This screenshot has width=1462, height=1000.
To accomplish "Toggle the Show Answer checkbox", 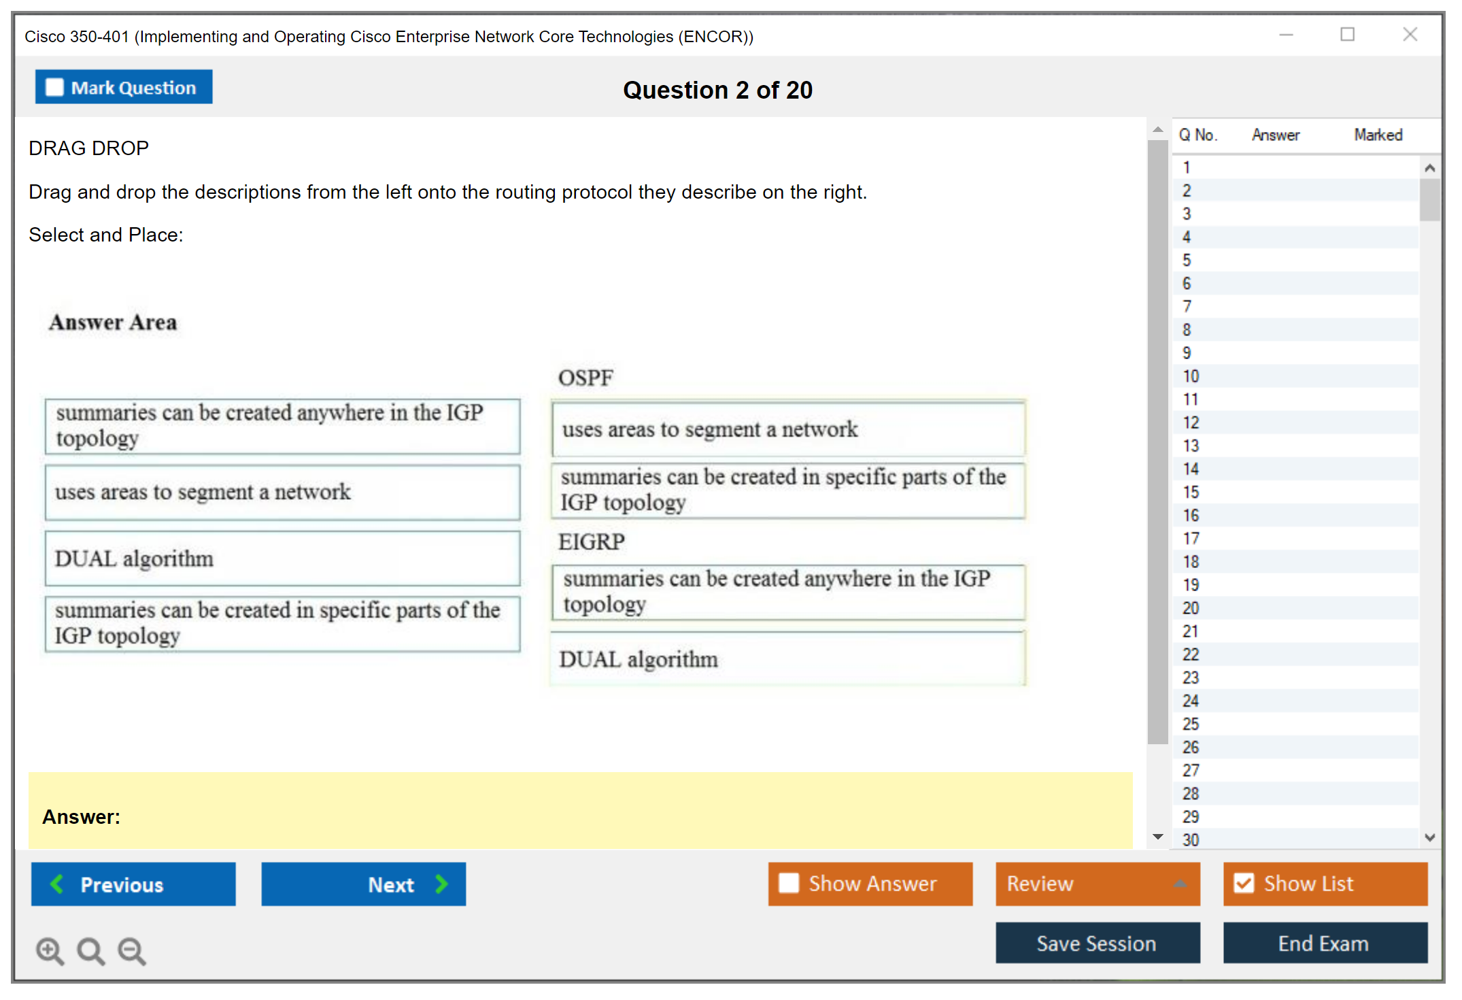I will [789, 883].
